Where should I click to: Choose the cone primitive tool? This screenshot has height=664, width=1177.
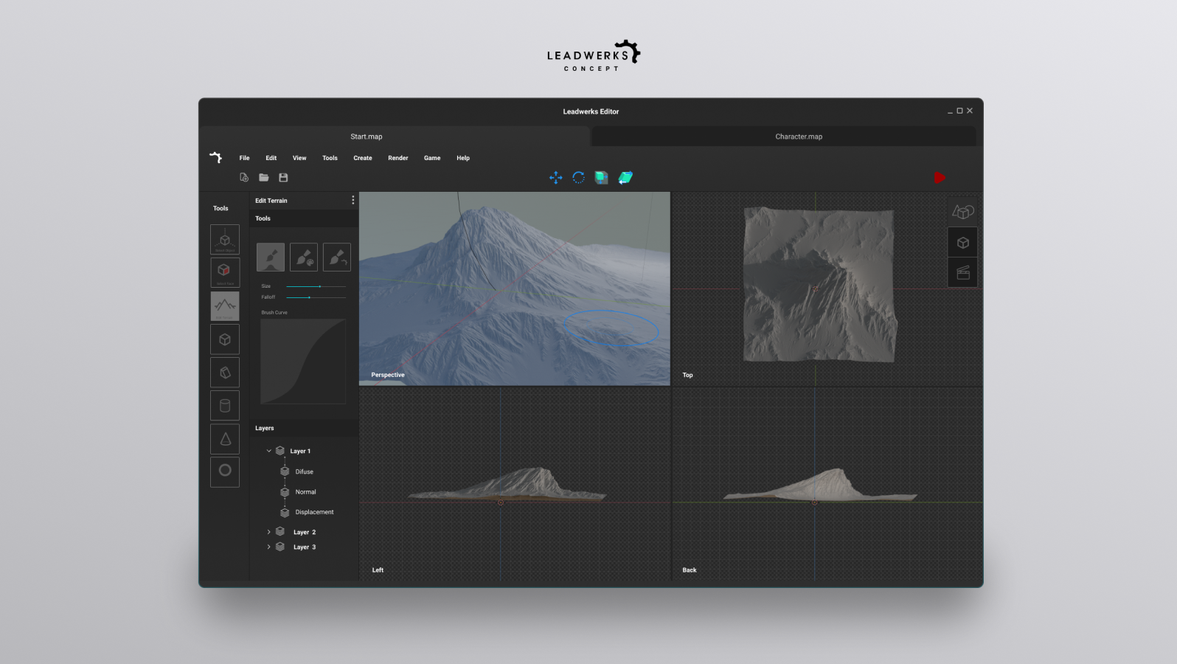pos(225,439)
